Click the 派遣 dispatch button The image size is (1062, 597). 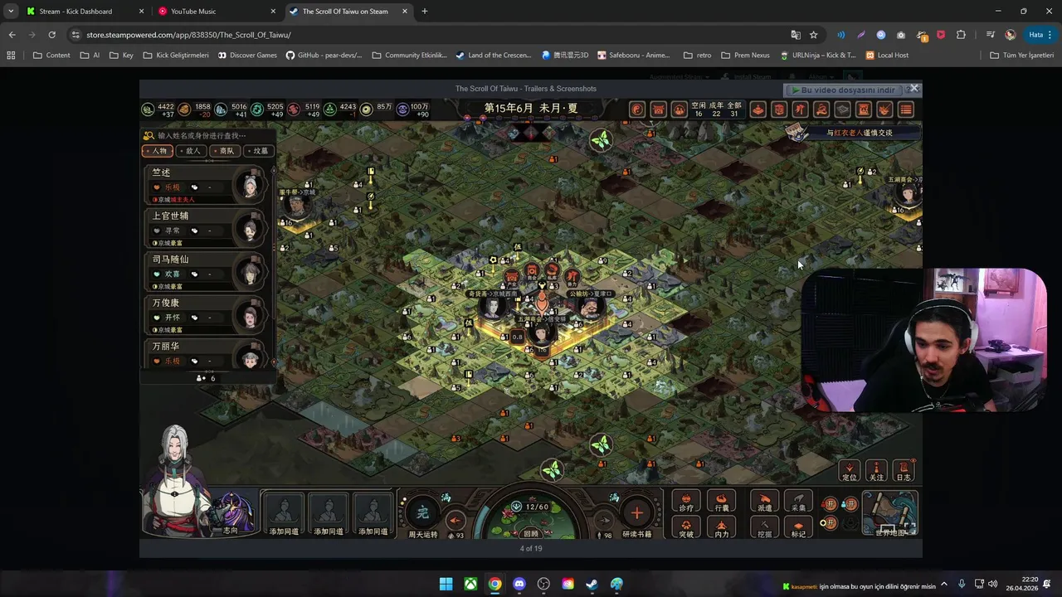[x=764, y=502]
